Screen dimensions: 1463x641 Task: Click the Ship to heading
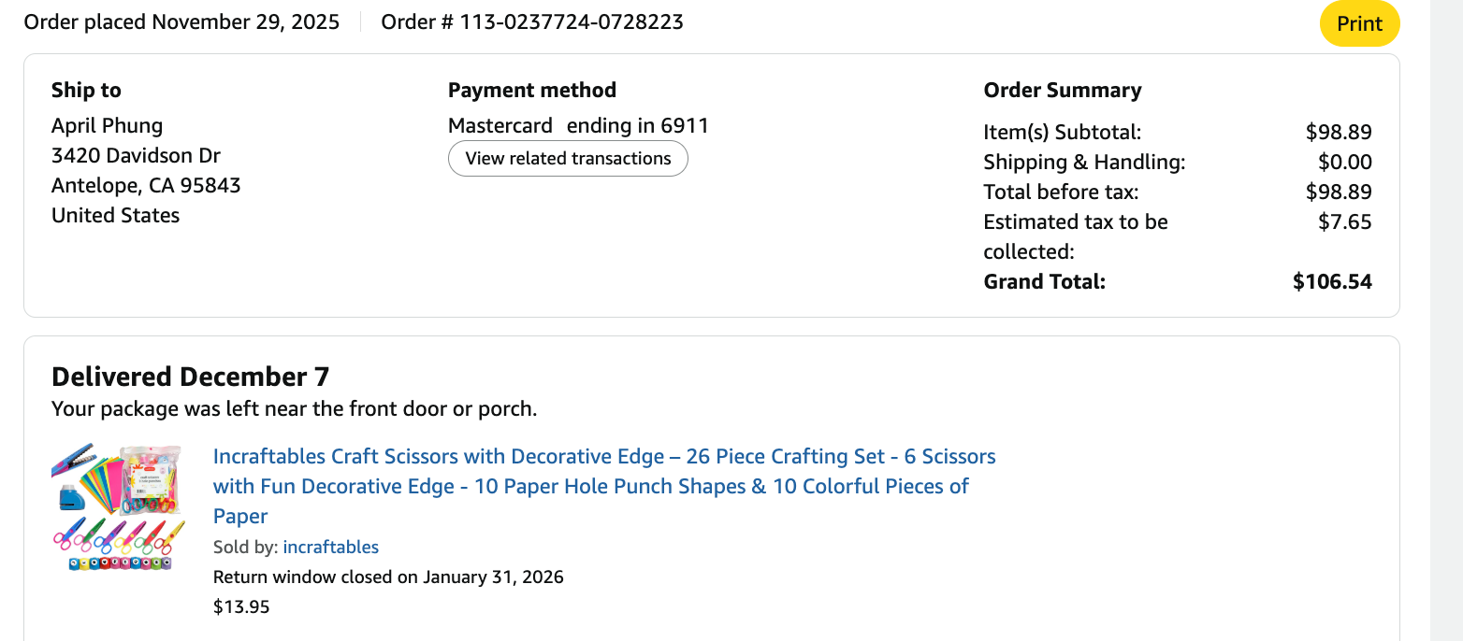pyautogui.click(x=86, y=91)
